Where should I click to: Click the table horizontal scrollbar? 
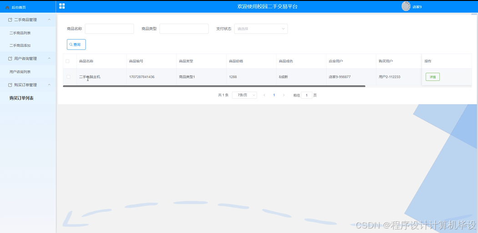[214, 86]
